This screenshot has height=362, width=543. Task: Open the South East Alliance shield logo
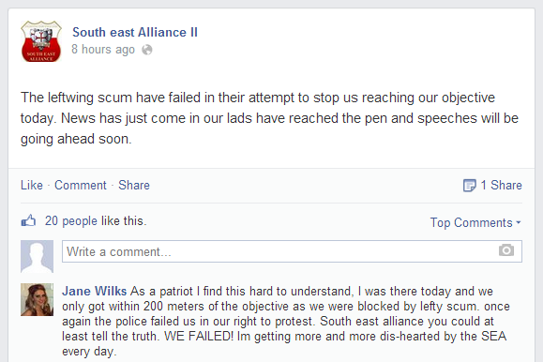[41, 41]
